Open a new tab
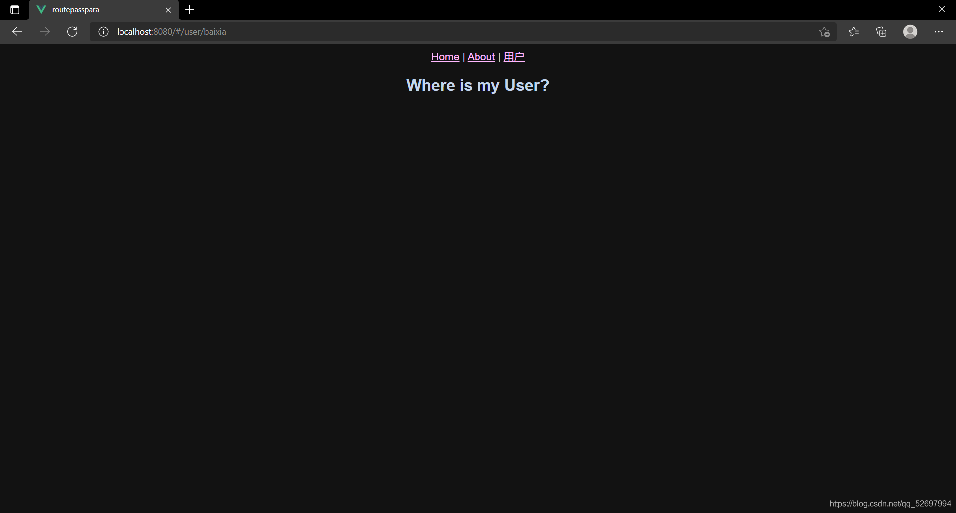Image resolution: width=956 pixels, height=513 pixels. tap(190, 10)
